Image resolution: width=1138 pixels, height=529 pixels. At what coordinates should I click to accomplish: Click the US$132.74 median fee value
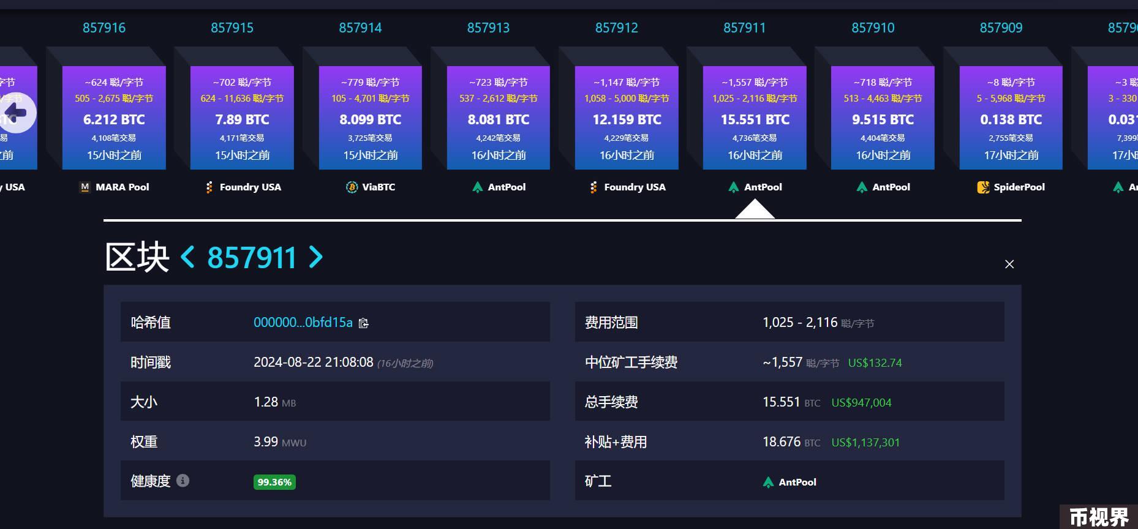tap(875, 362)
